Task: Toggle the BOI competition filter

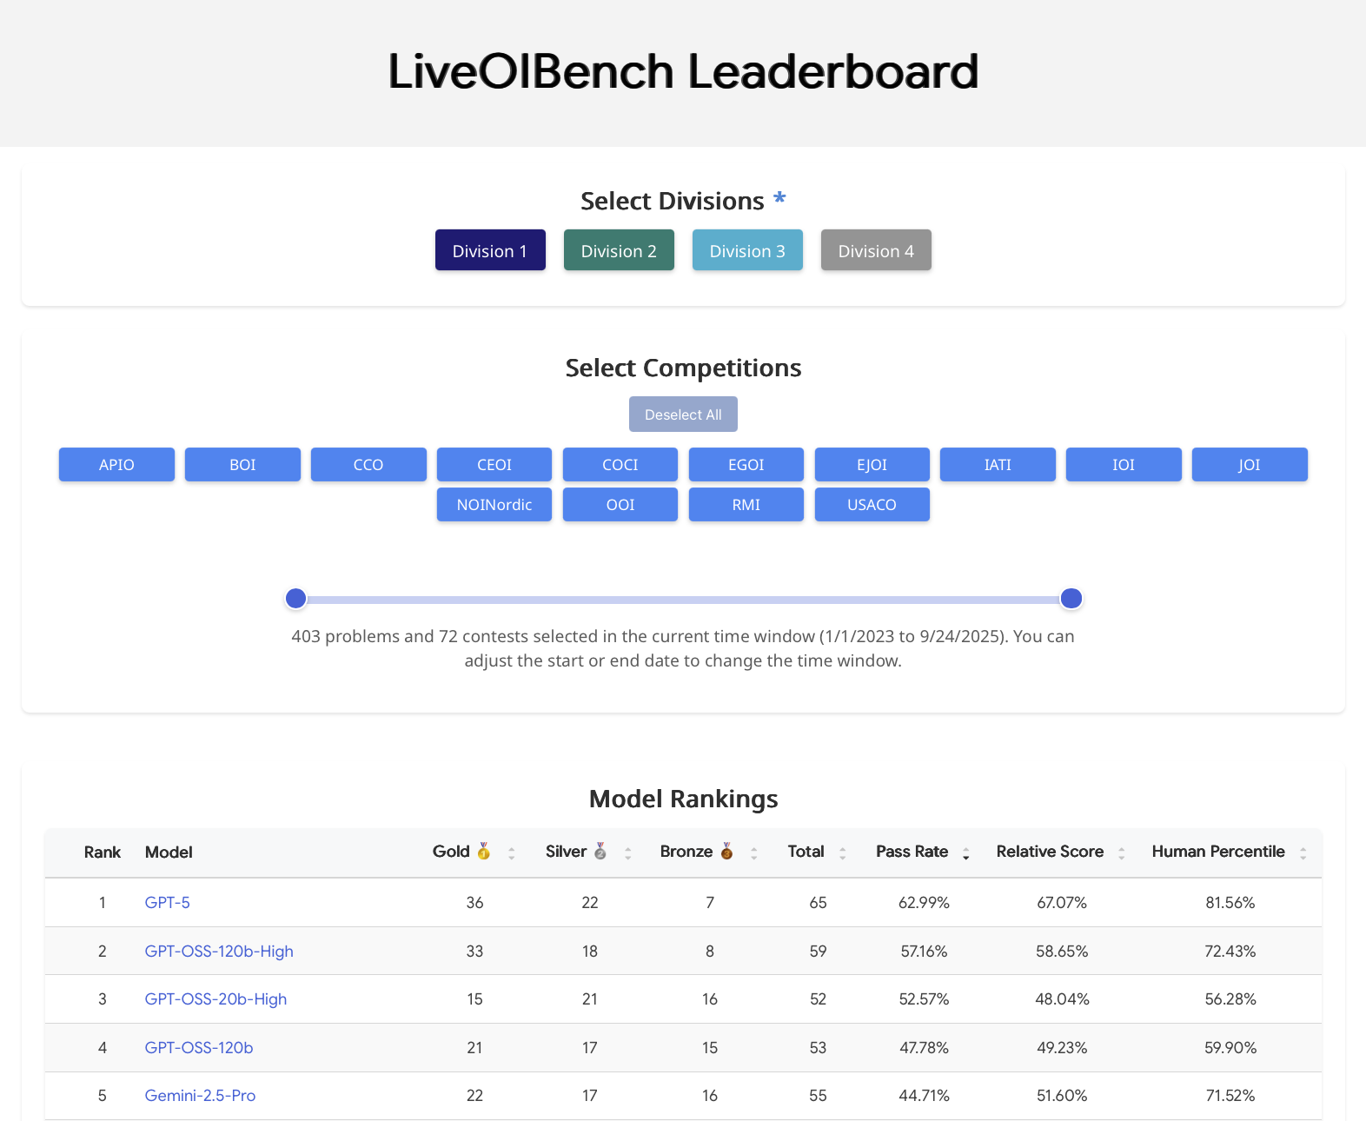Action: point(242,464)
